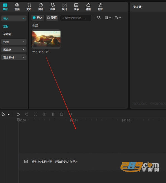Open the 转场 transitions tab

(x=64, y=7)
